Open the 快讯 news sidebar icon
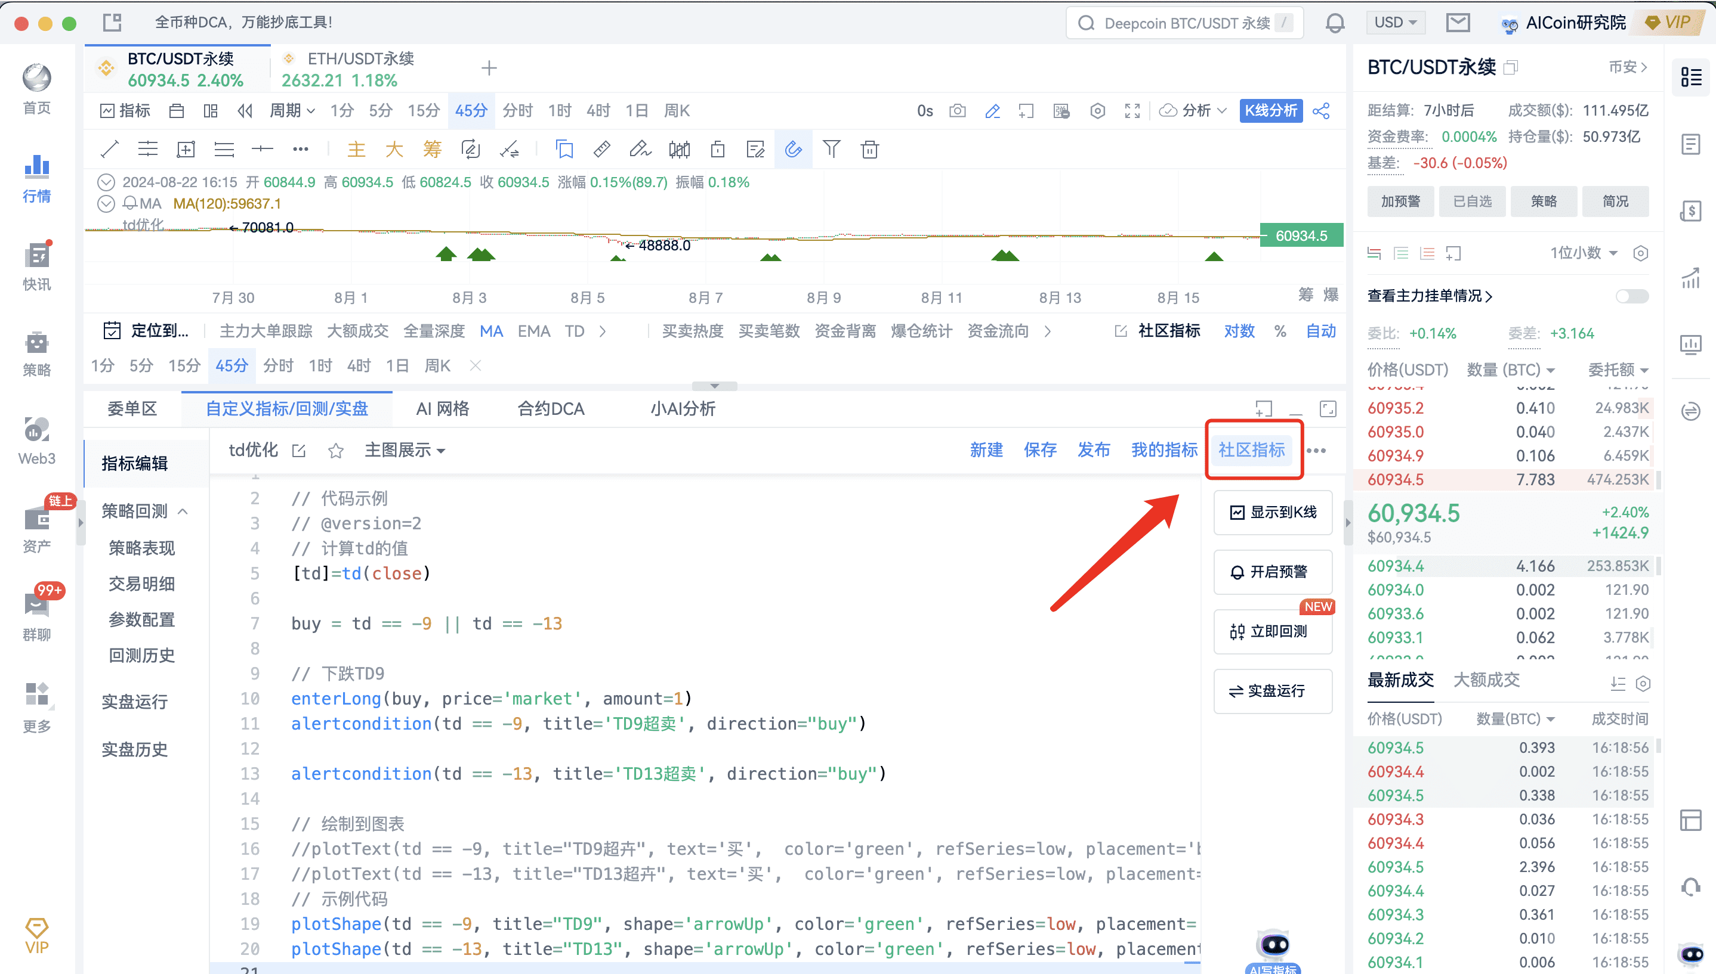 pos(37,266)
